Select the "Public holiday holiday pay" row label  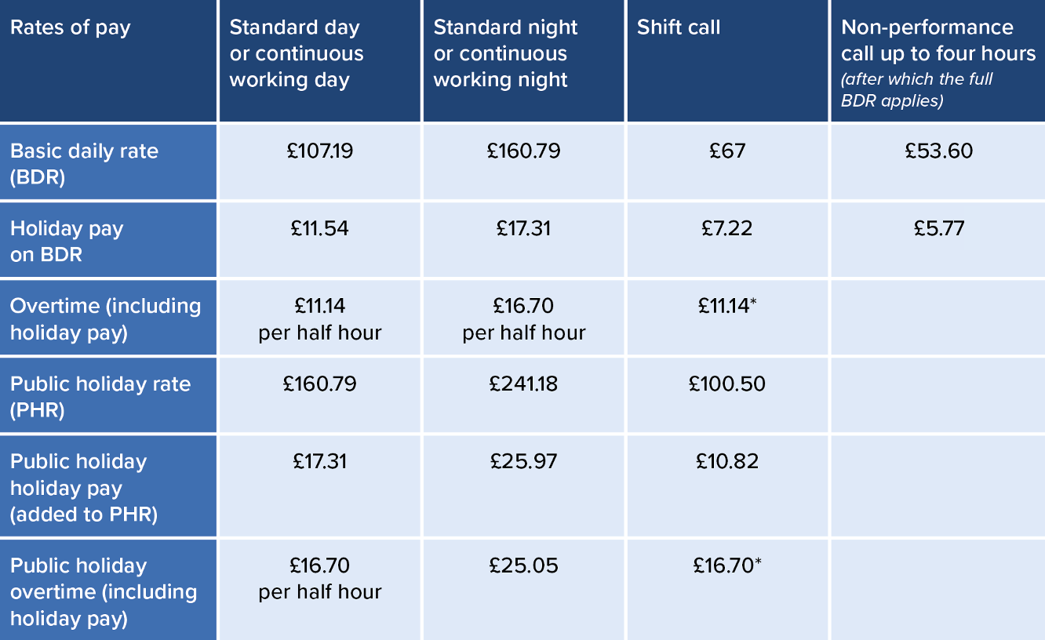[x=108, y=485]
